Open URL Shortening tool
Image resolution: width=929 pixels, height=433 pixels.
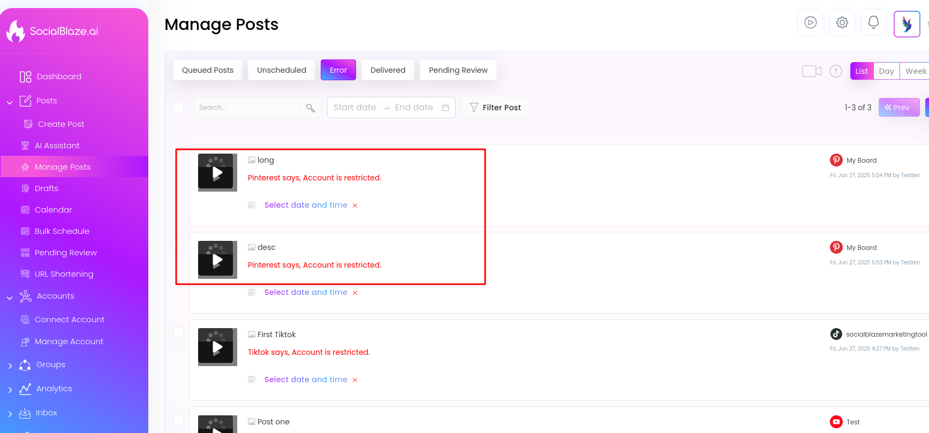(64, 274)
